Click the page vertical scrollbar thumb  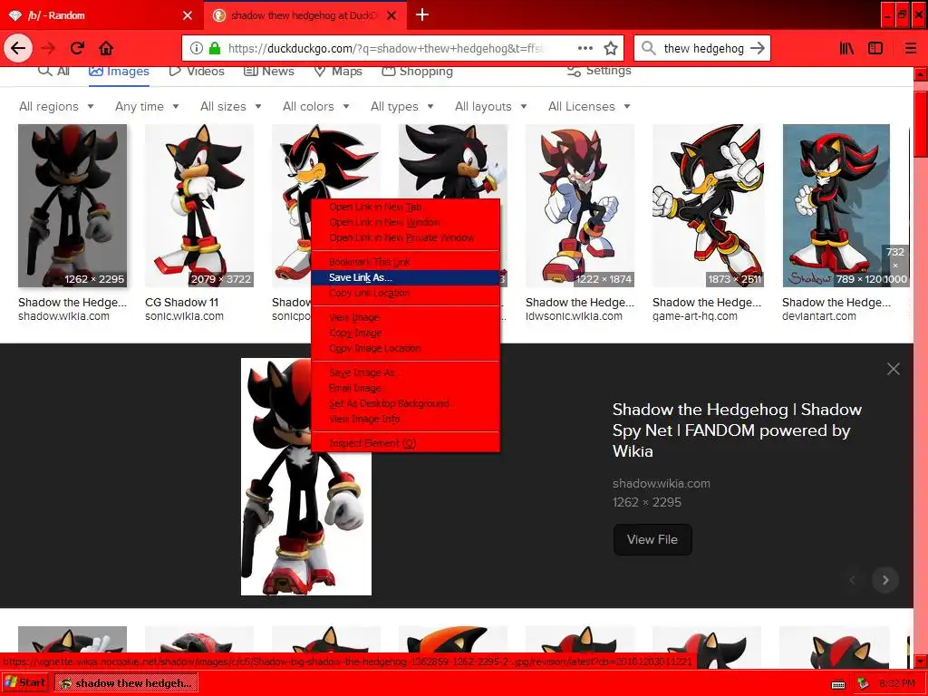(921, 122)
